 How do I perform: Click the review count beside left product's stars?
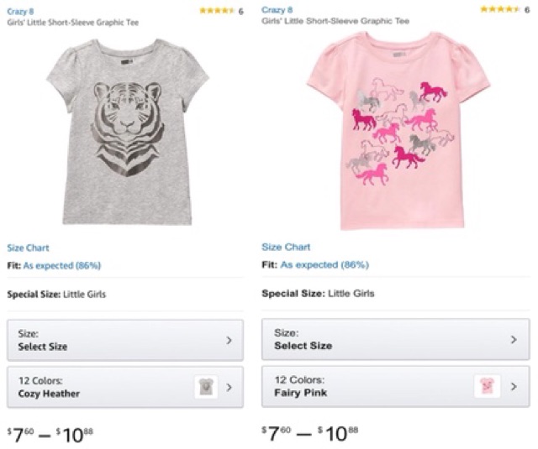[x=241, y=11]
